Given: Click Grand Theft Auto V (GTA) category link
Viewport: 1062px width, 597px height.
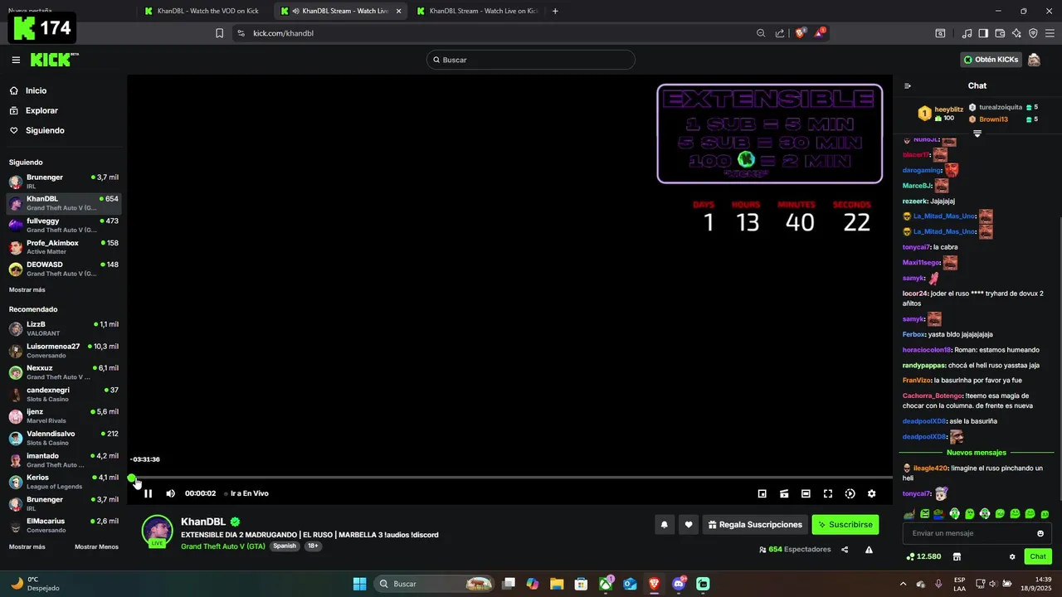Looking at the screenshot, I should (x=223, y=546).
